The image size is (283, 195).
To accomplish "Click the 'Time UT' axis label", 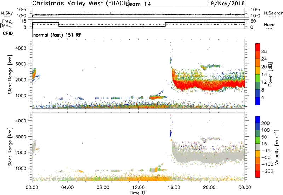I will pos(138,193).
